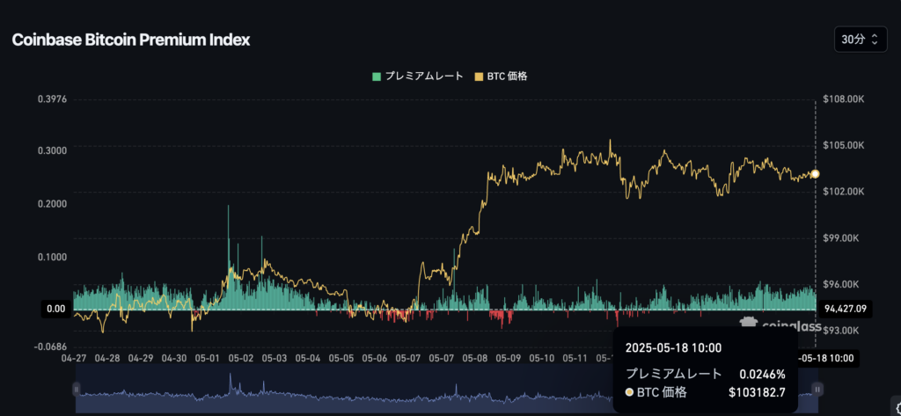
Task: Click the 04-29 date axis label
Action: 140,358
